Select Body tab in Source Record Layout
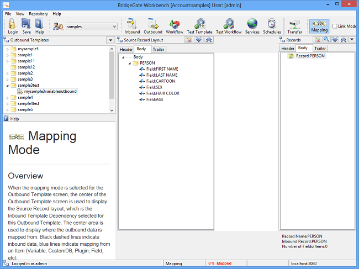 [141, 49]
